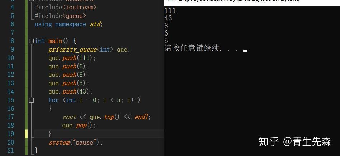The height and width of the screenshot is (156, 340).
Task: Place cursor on 'using namespace std;' line
Action: coord(69,24)
